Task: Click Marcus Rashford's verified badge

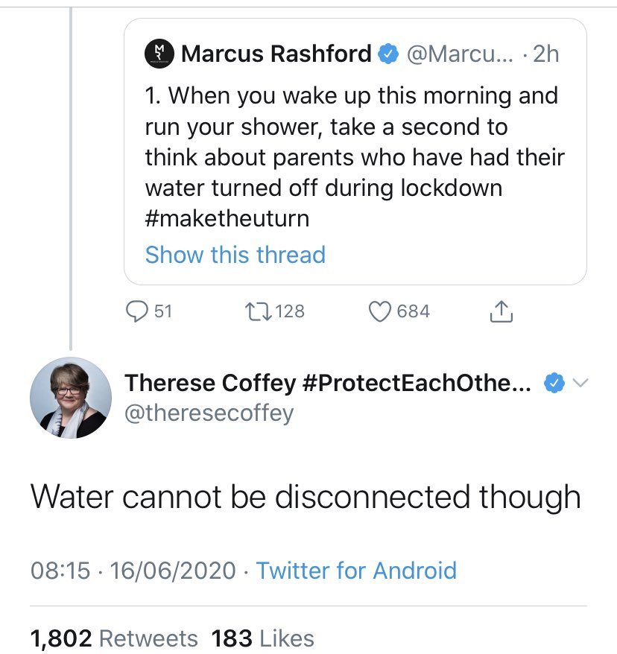Action: click(x=388, y=54)
